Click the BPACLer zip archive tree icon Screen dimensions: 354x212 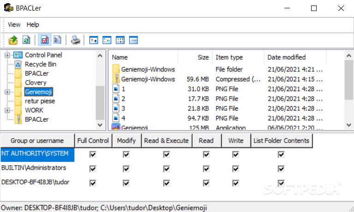pyautogui.click(x=18, y=120)
